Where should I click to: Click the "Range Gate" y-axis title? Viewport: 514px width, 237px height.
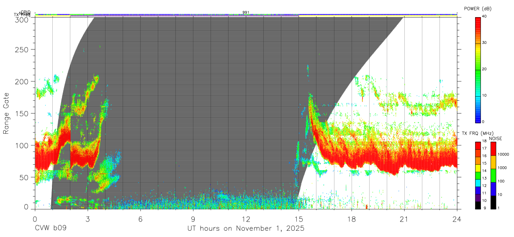(x=7, y=113)
